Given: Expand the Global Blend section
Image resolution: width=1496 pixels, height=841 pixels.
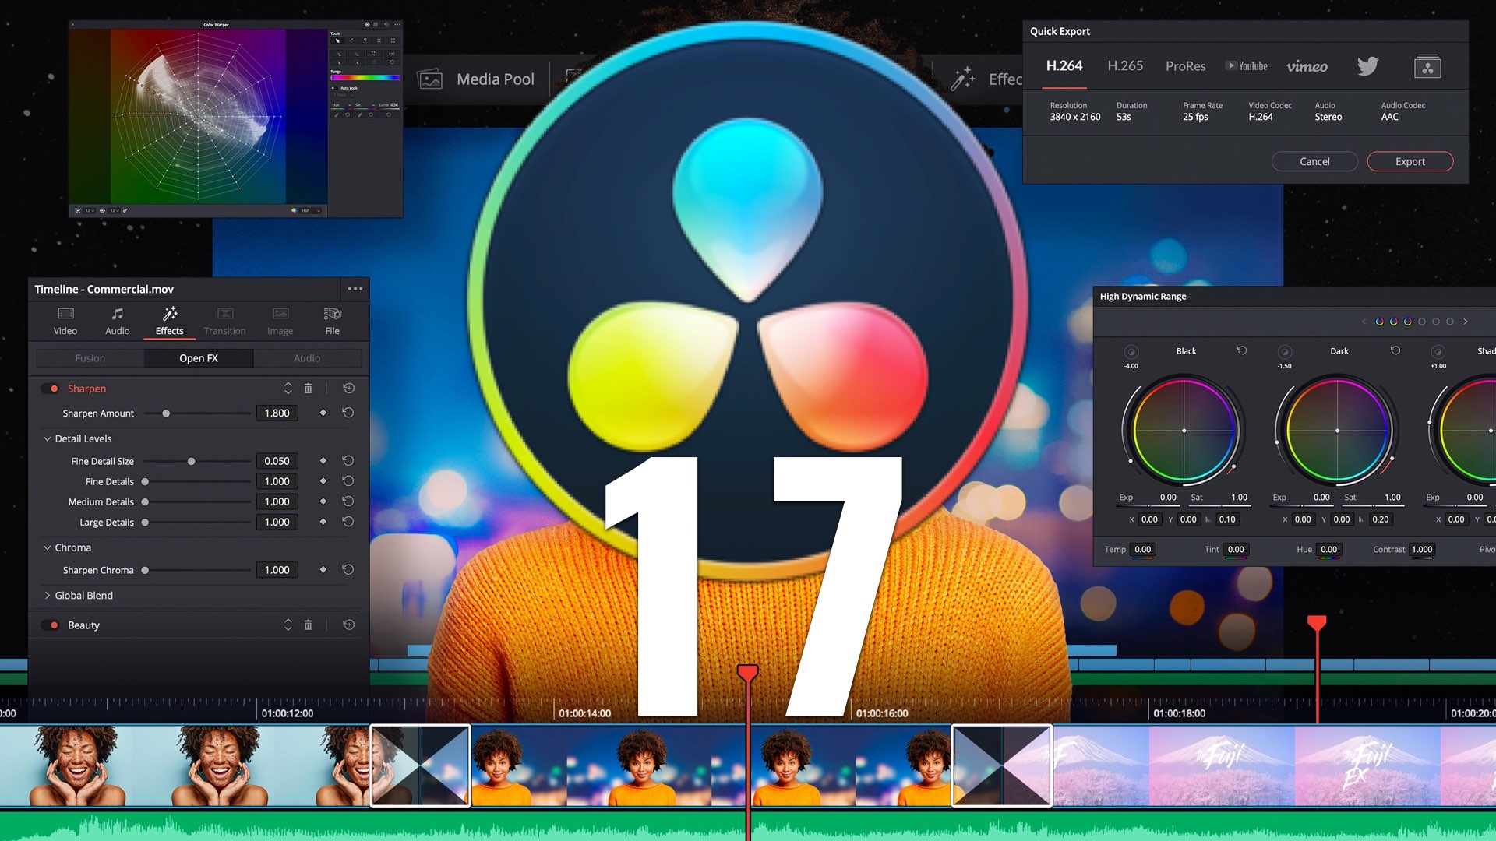Looking at the screenshot, I should point(48,596).
